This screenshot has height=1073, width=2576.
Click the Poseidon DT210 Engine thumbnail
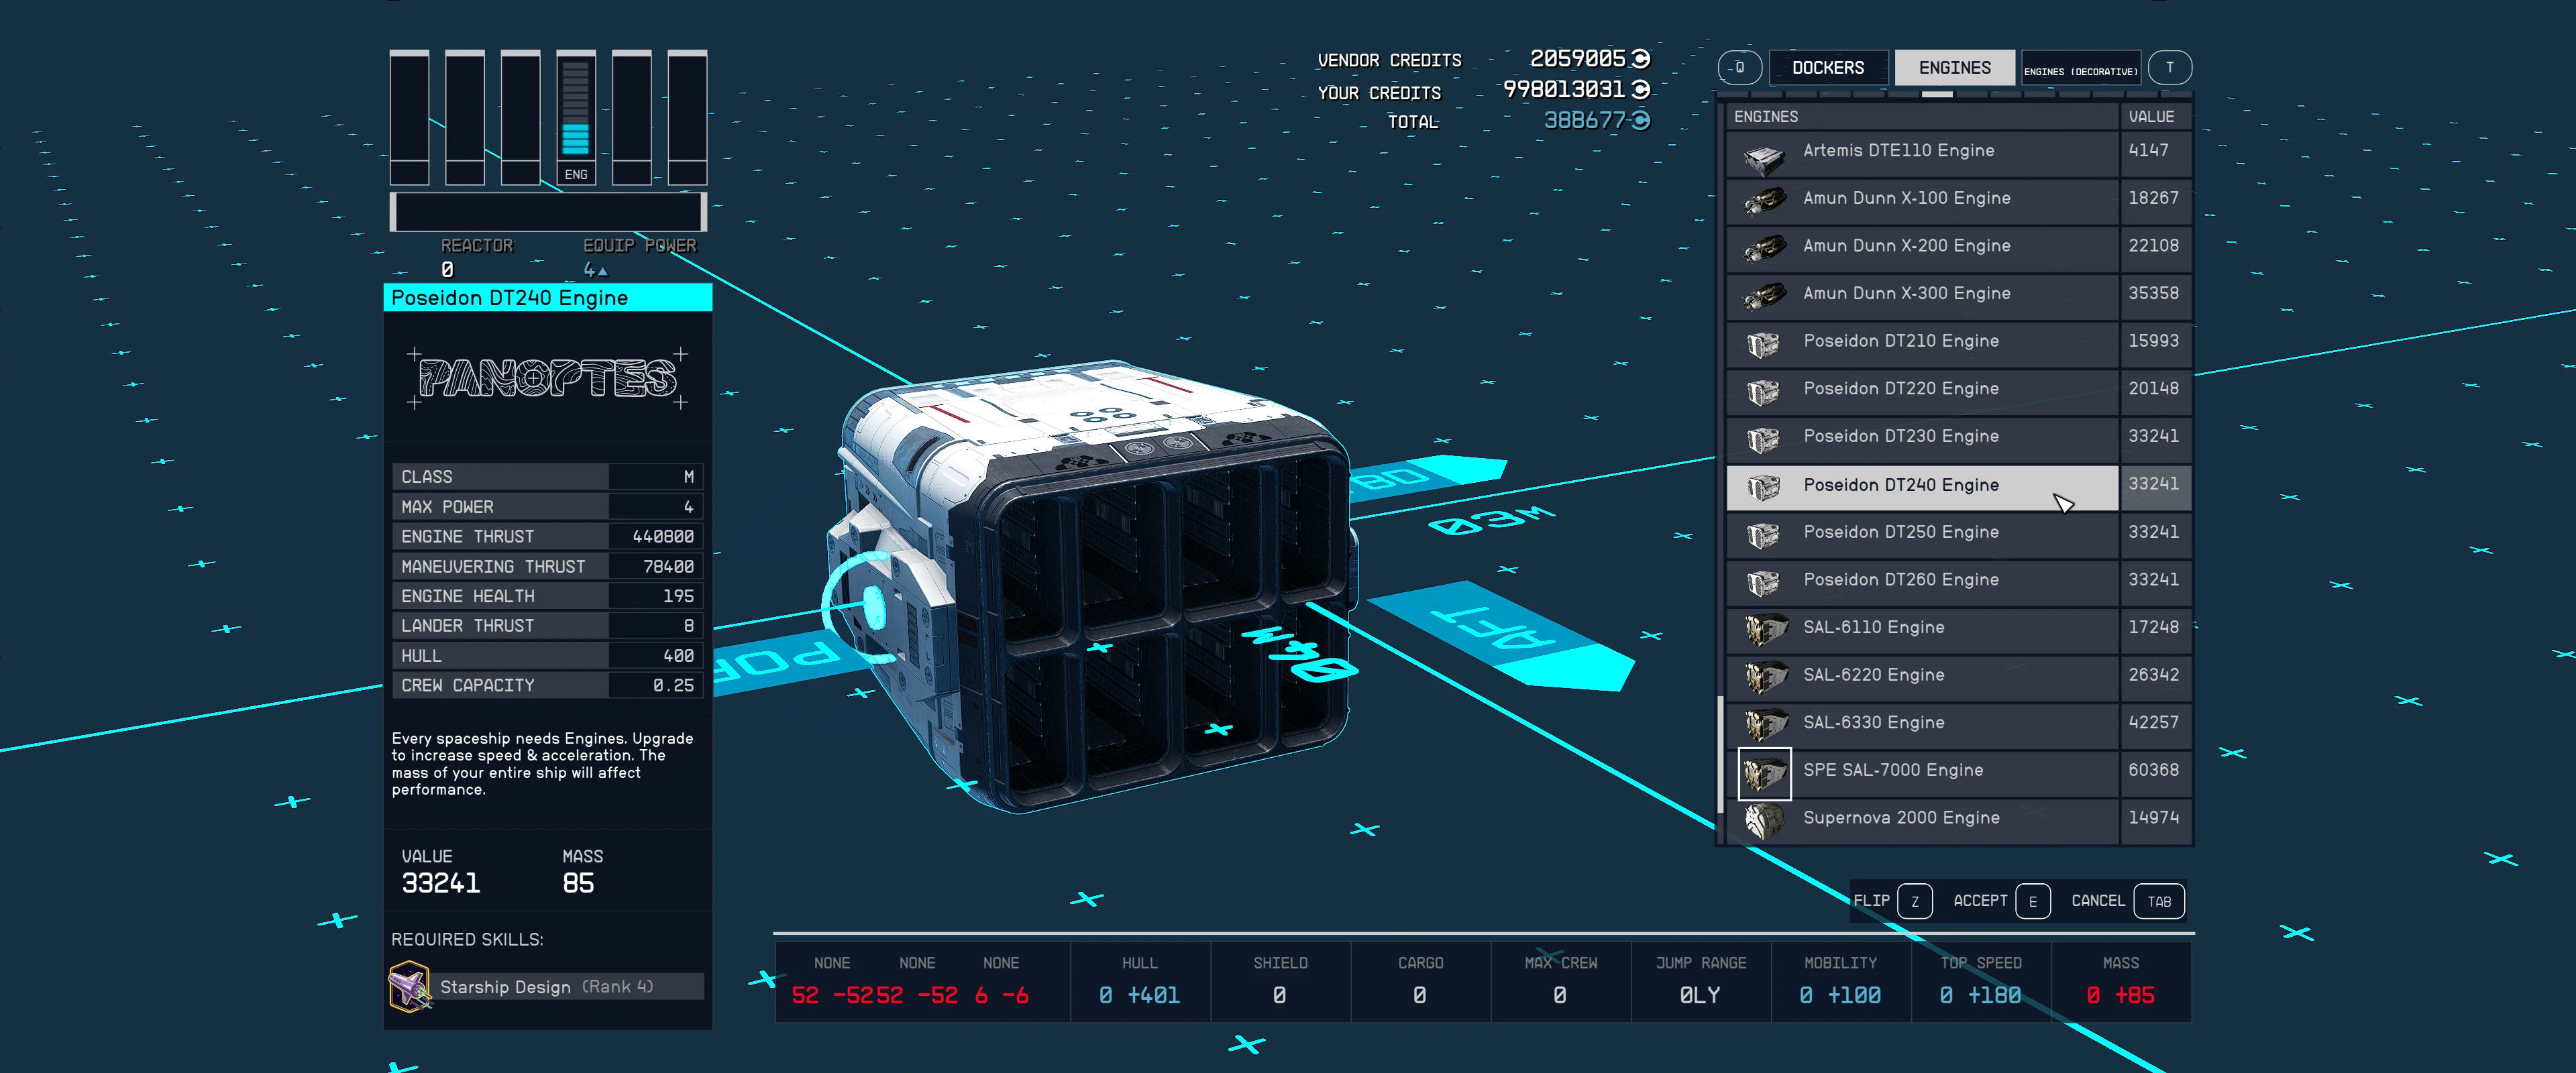tap(1764, 344)
